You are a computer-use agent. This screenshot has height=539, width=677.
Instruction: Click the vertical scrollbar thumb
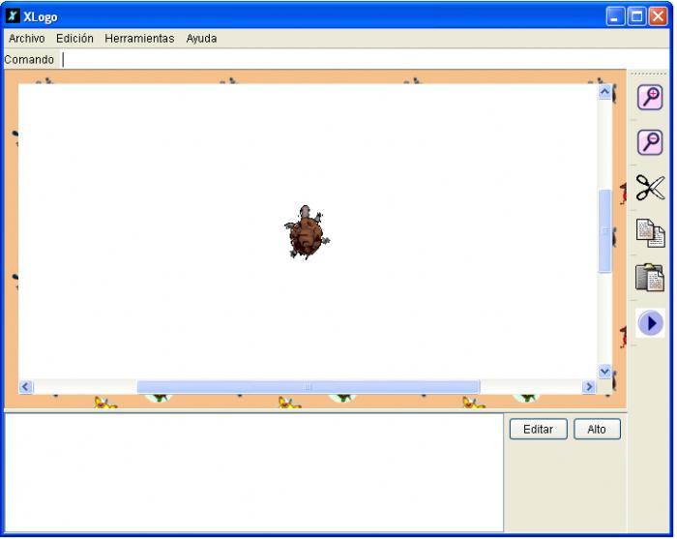[604, 231]
